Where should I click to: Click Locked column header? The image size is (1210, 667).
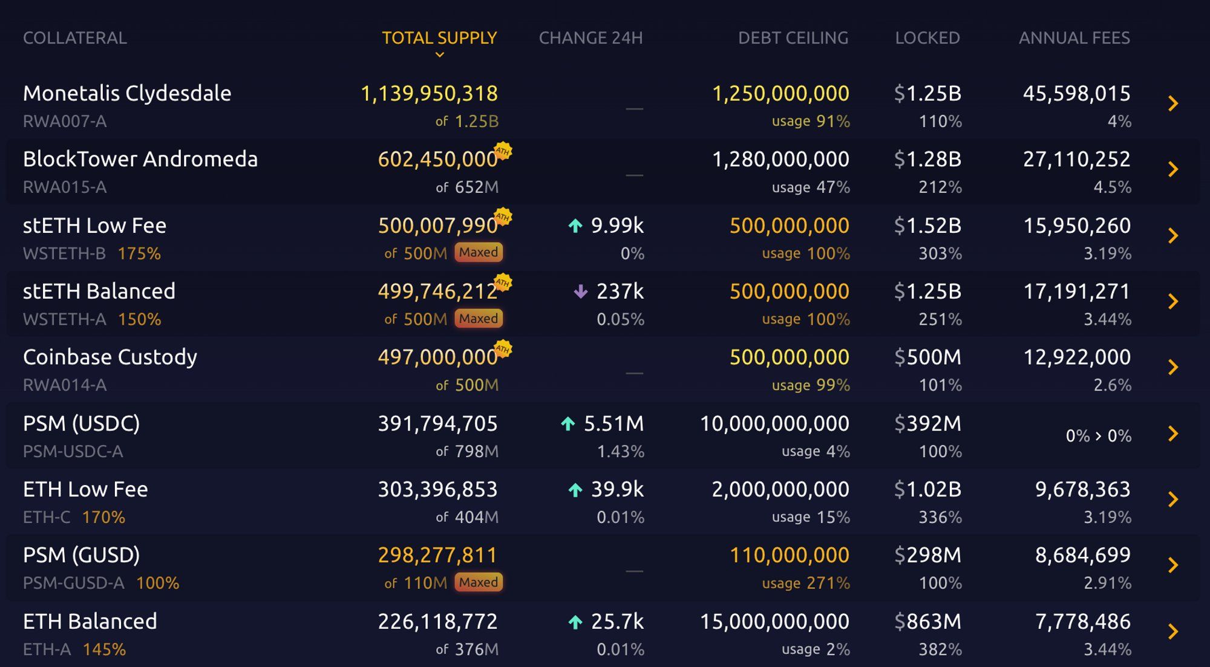click(927, 38)
